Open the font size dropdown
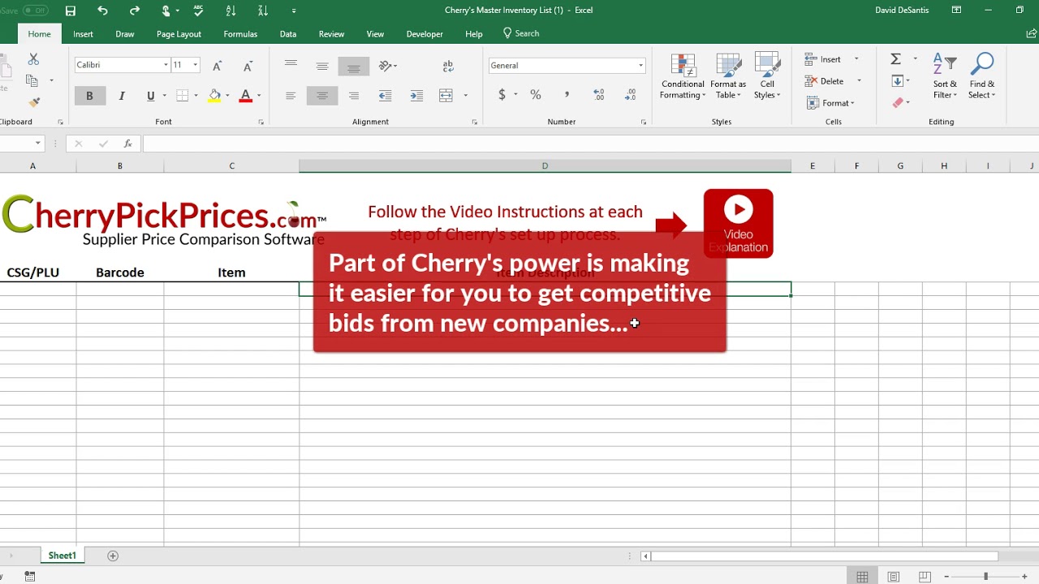This screenshot has height=584, width=1039. [x=195, y=65]
